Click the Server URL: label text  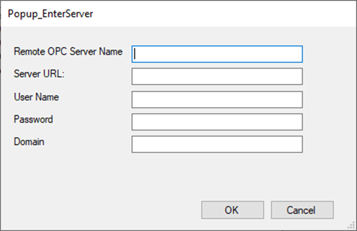click(x=39, y=74)
